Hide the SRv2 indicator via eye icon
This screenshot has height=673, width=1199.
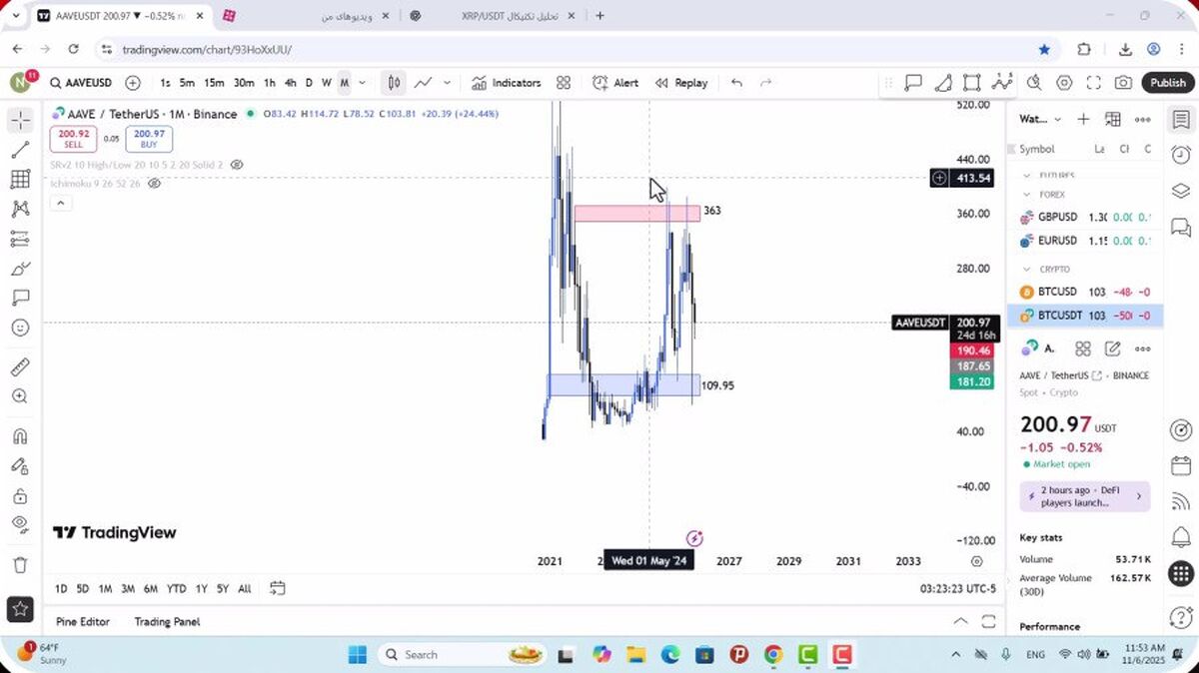point(237,165)
